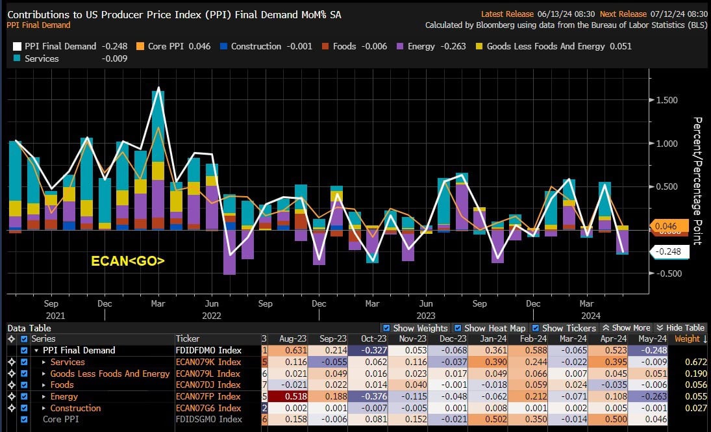Image resolution: width=711 pixels, height=432 pixels.
Task: Click the drag handle icon beside Services row
Action: tap(11, 362)
